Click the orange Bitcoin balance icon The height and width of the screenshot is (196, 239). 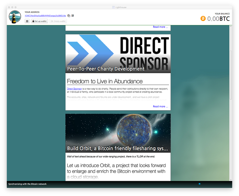(x=203, y=19)
